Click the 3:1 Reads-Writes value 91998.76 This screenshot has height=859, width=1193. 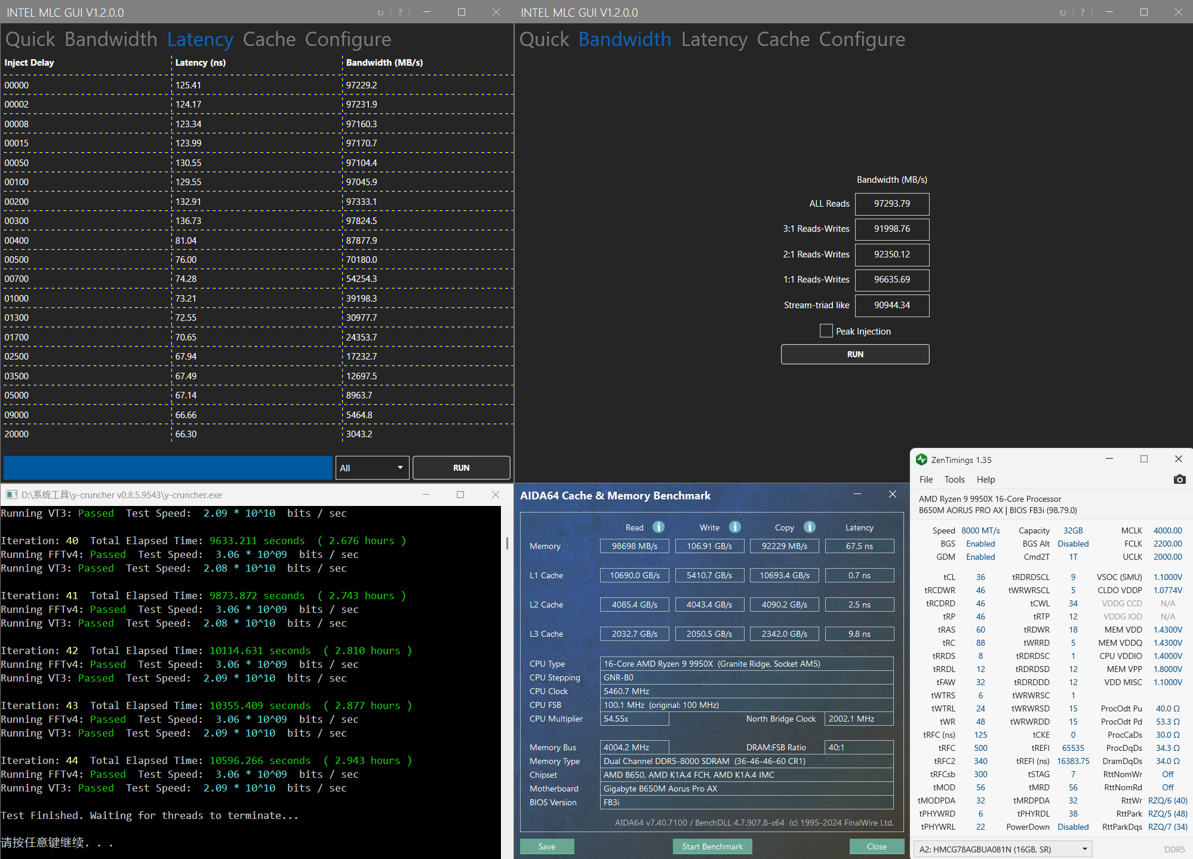[892, 229]
